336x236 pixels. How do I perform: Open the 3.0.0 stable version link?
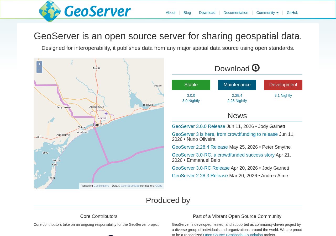(191, 95)
